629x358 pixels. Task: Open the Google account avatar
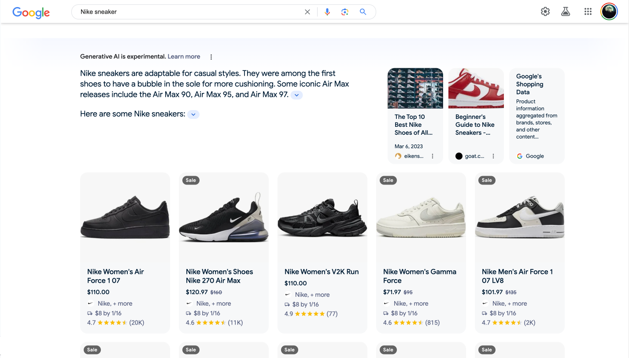(609, 12)
